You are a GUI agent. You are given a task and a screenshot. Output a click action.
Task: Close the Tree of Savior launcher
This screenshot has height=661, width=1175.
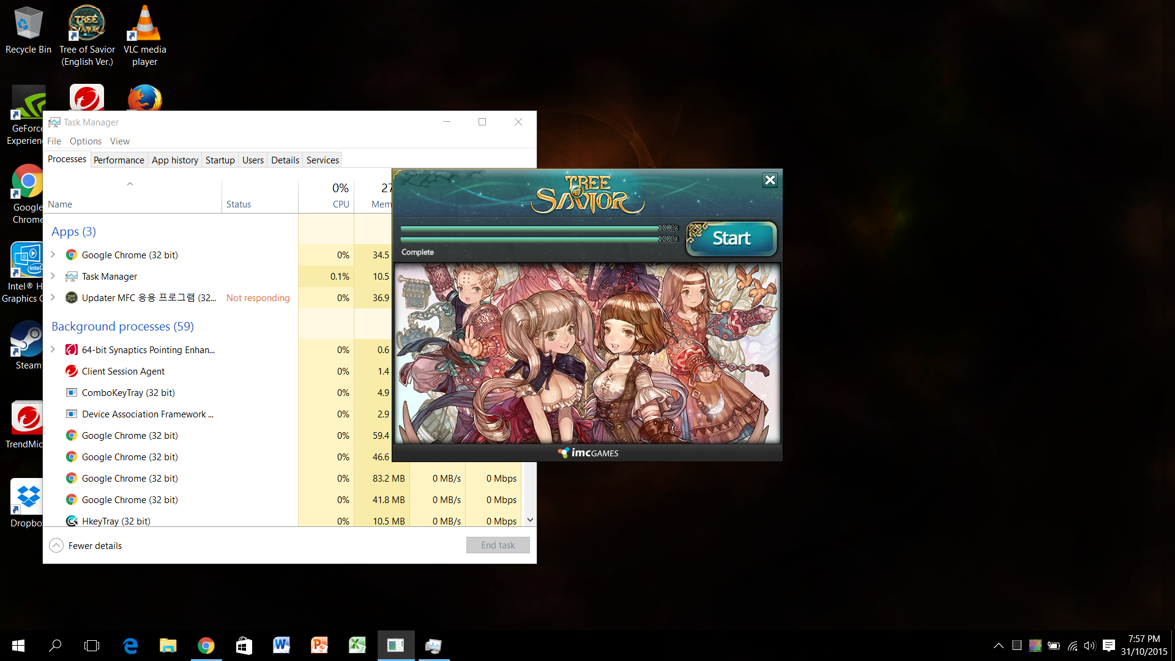(x=770, y=180)
